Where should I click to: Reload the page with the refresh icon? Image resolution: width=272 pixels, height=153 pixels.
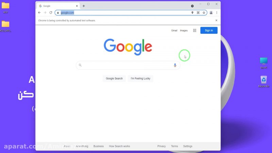pyautogui.click(x=51, y=13)
